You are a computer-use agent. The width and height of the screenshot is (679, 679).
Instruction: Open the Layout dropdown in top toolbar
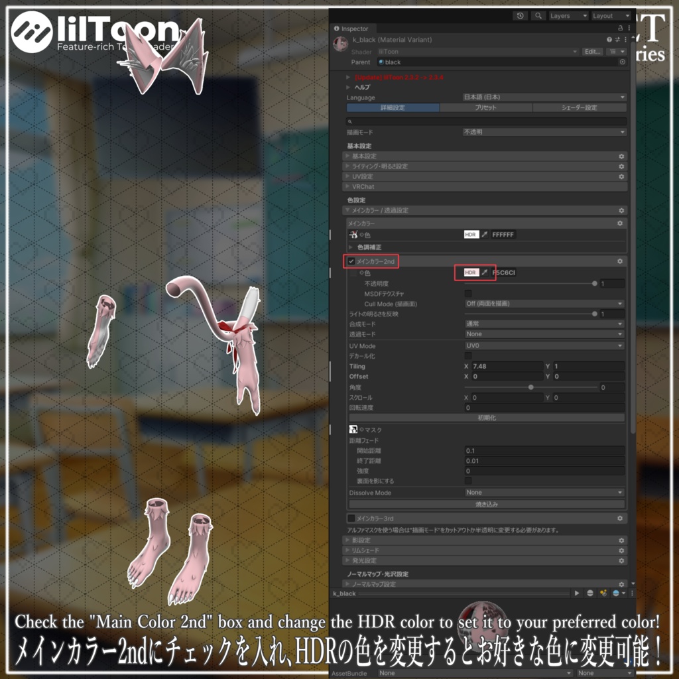tap(611, 16)
